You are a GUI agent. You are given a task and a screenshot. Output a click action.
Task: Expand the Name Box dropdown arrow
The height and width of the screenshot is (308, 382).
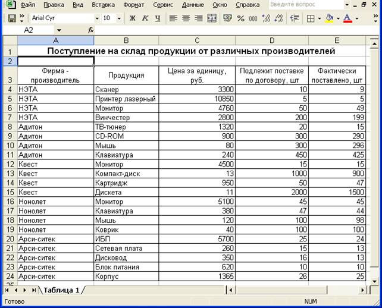(x=59, y=30)
